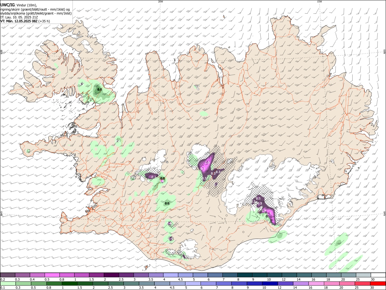Click the darkest green 1 bottom-row swatch
This screenshot has height=290, width=386.
point(70,284)
